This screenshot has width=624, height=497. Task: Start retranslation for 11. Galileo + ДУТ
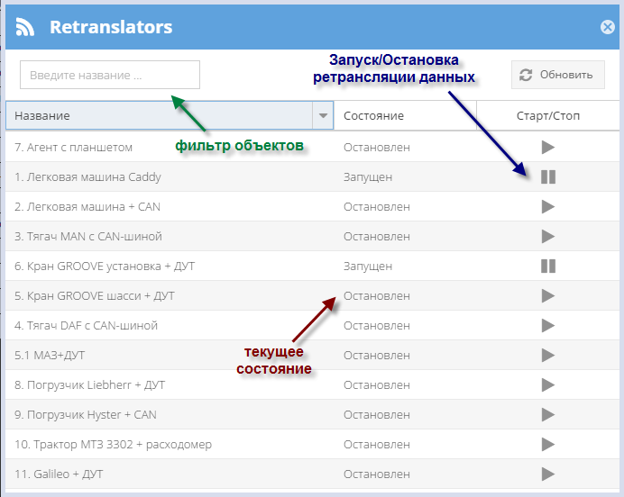tap(547, 474)
